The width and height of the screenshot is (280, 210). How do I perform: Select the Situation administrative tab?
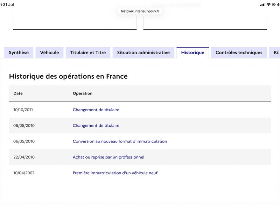coord(143,52)
